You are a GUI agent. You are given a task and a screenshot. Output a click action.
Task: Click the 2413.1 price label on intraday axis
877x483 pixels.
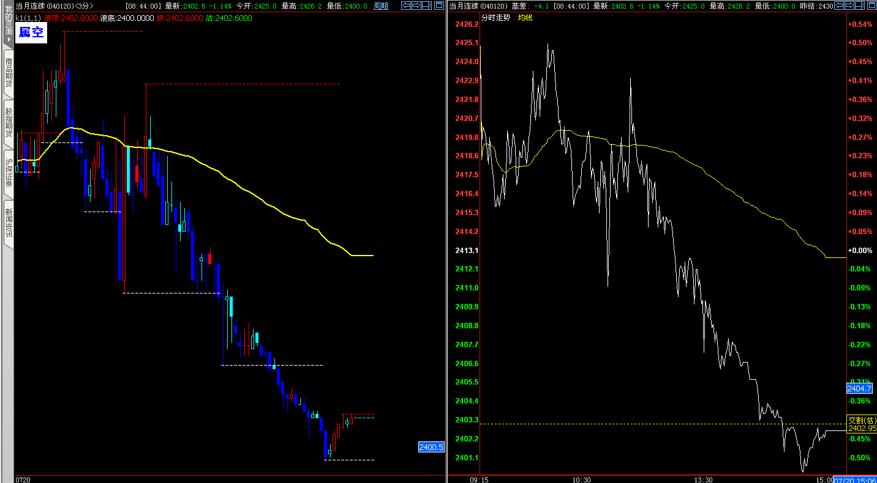click(x=467, y=251)
